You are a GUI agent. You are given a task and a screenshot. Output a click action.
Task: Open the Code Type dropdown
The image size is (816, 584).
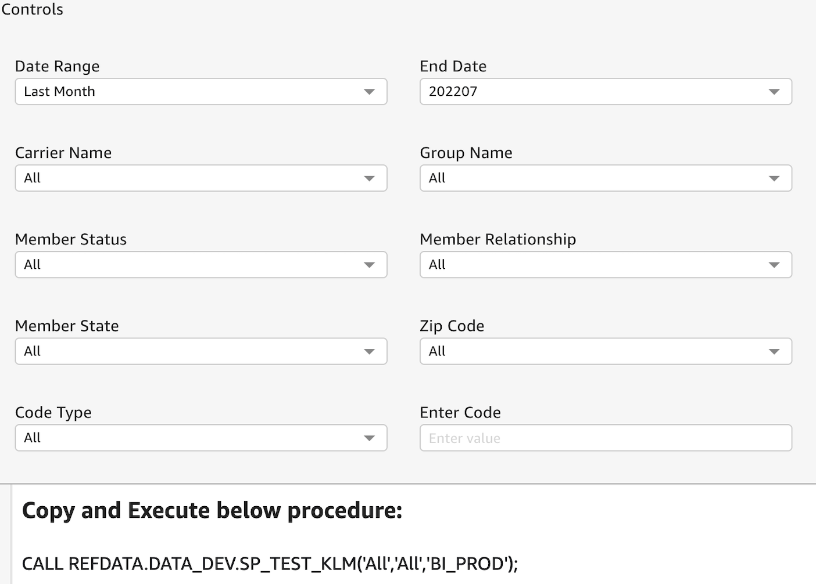click(201, 437)
